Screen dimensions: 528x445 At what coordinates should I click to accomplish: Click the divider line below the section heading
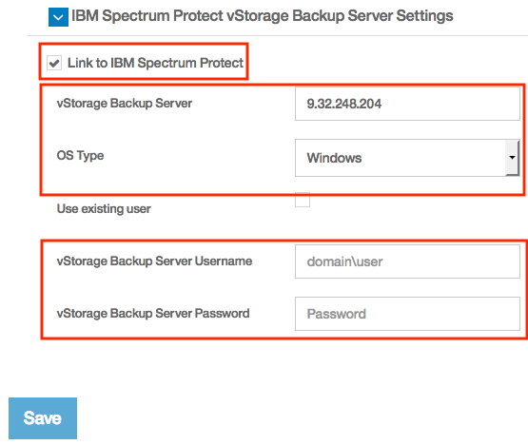278,35
